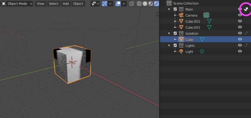
Task: Select Scene Collection label in outliner
Action: click(x=186, y=3)
